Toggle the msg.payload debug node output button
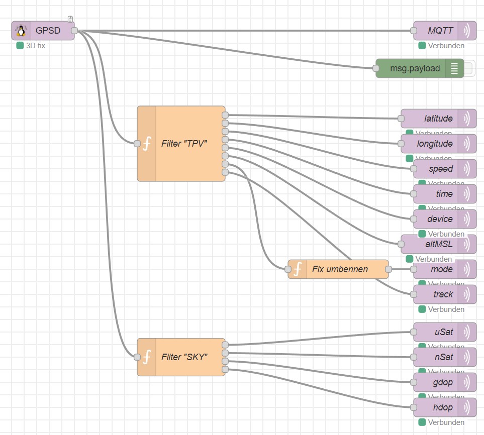 [468, 68]
